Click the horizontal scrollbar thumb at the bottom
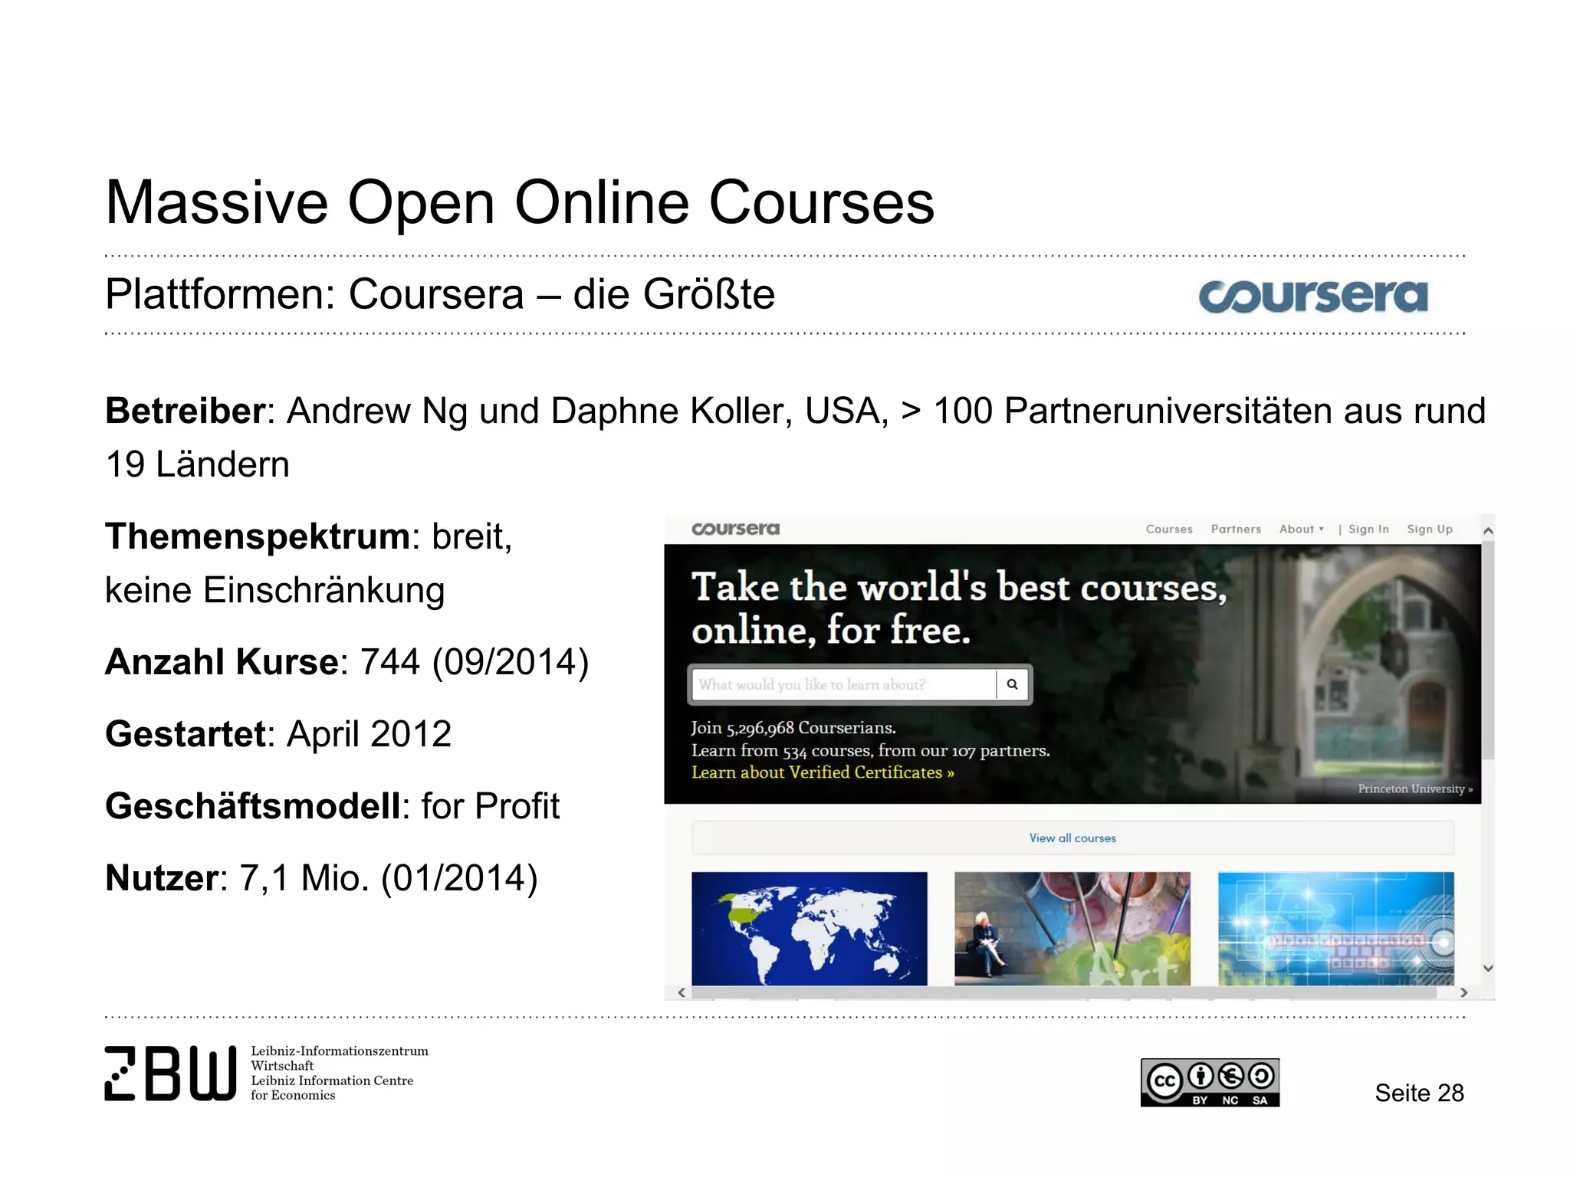Image resolution: width=1570 pixels, height=1177 pixels. tap(1064, 992)
